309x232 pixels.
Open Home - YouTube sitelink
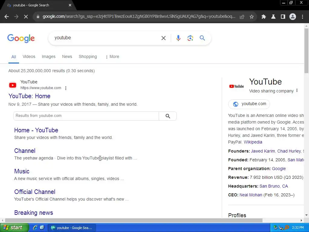pos(36,130)
